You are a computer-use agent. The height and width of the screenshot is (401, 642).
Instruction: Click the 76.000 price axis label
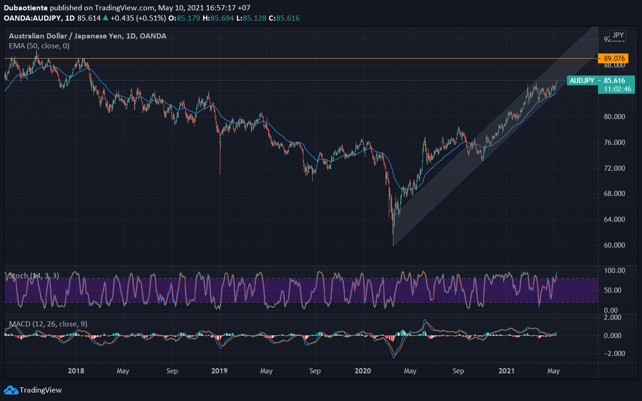[615, 143]
